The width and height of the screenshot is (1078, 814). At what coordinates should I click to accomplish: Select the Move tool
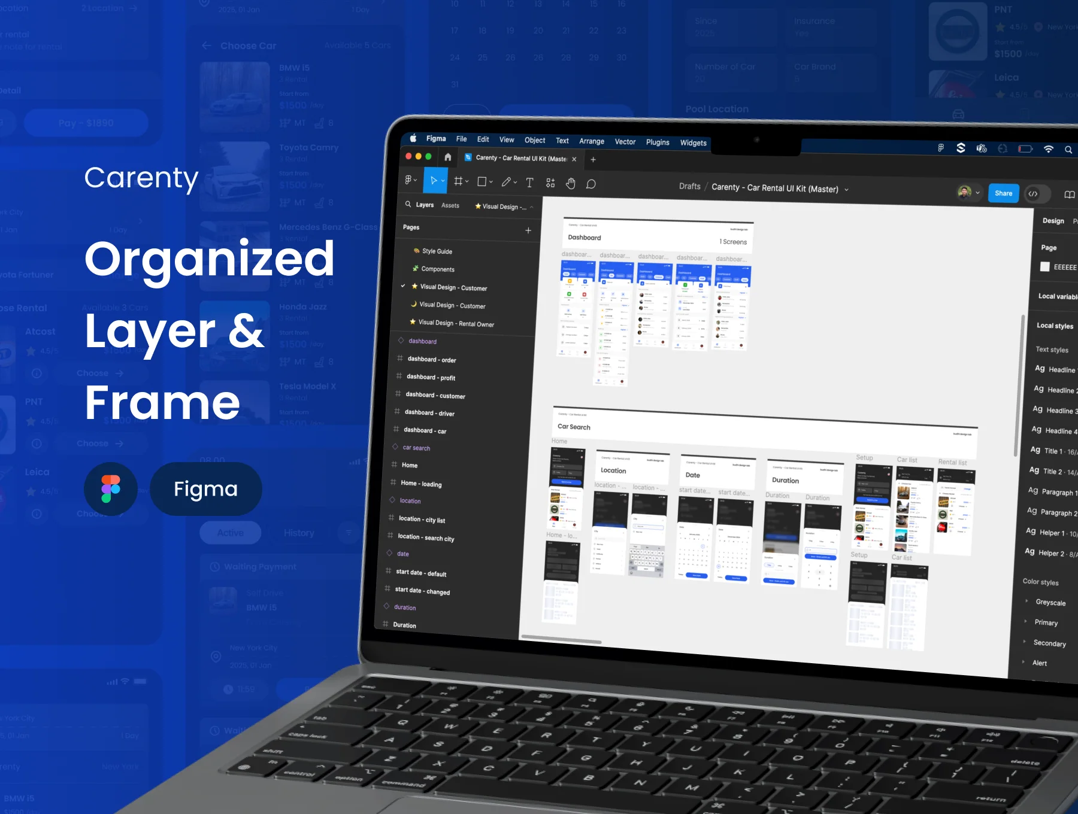coord(433,180)
